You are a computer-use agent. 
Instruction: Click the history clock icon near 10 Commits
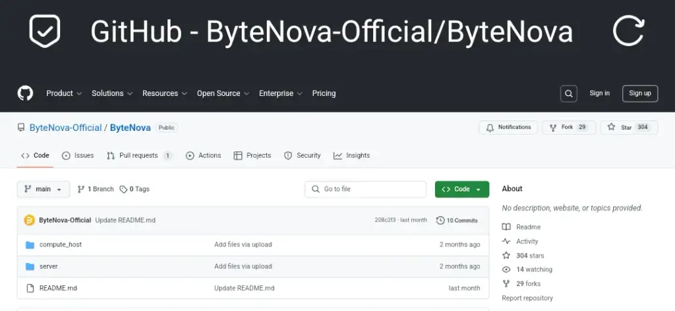(440, 220)
